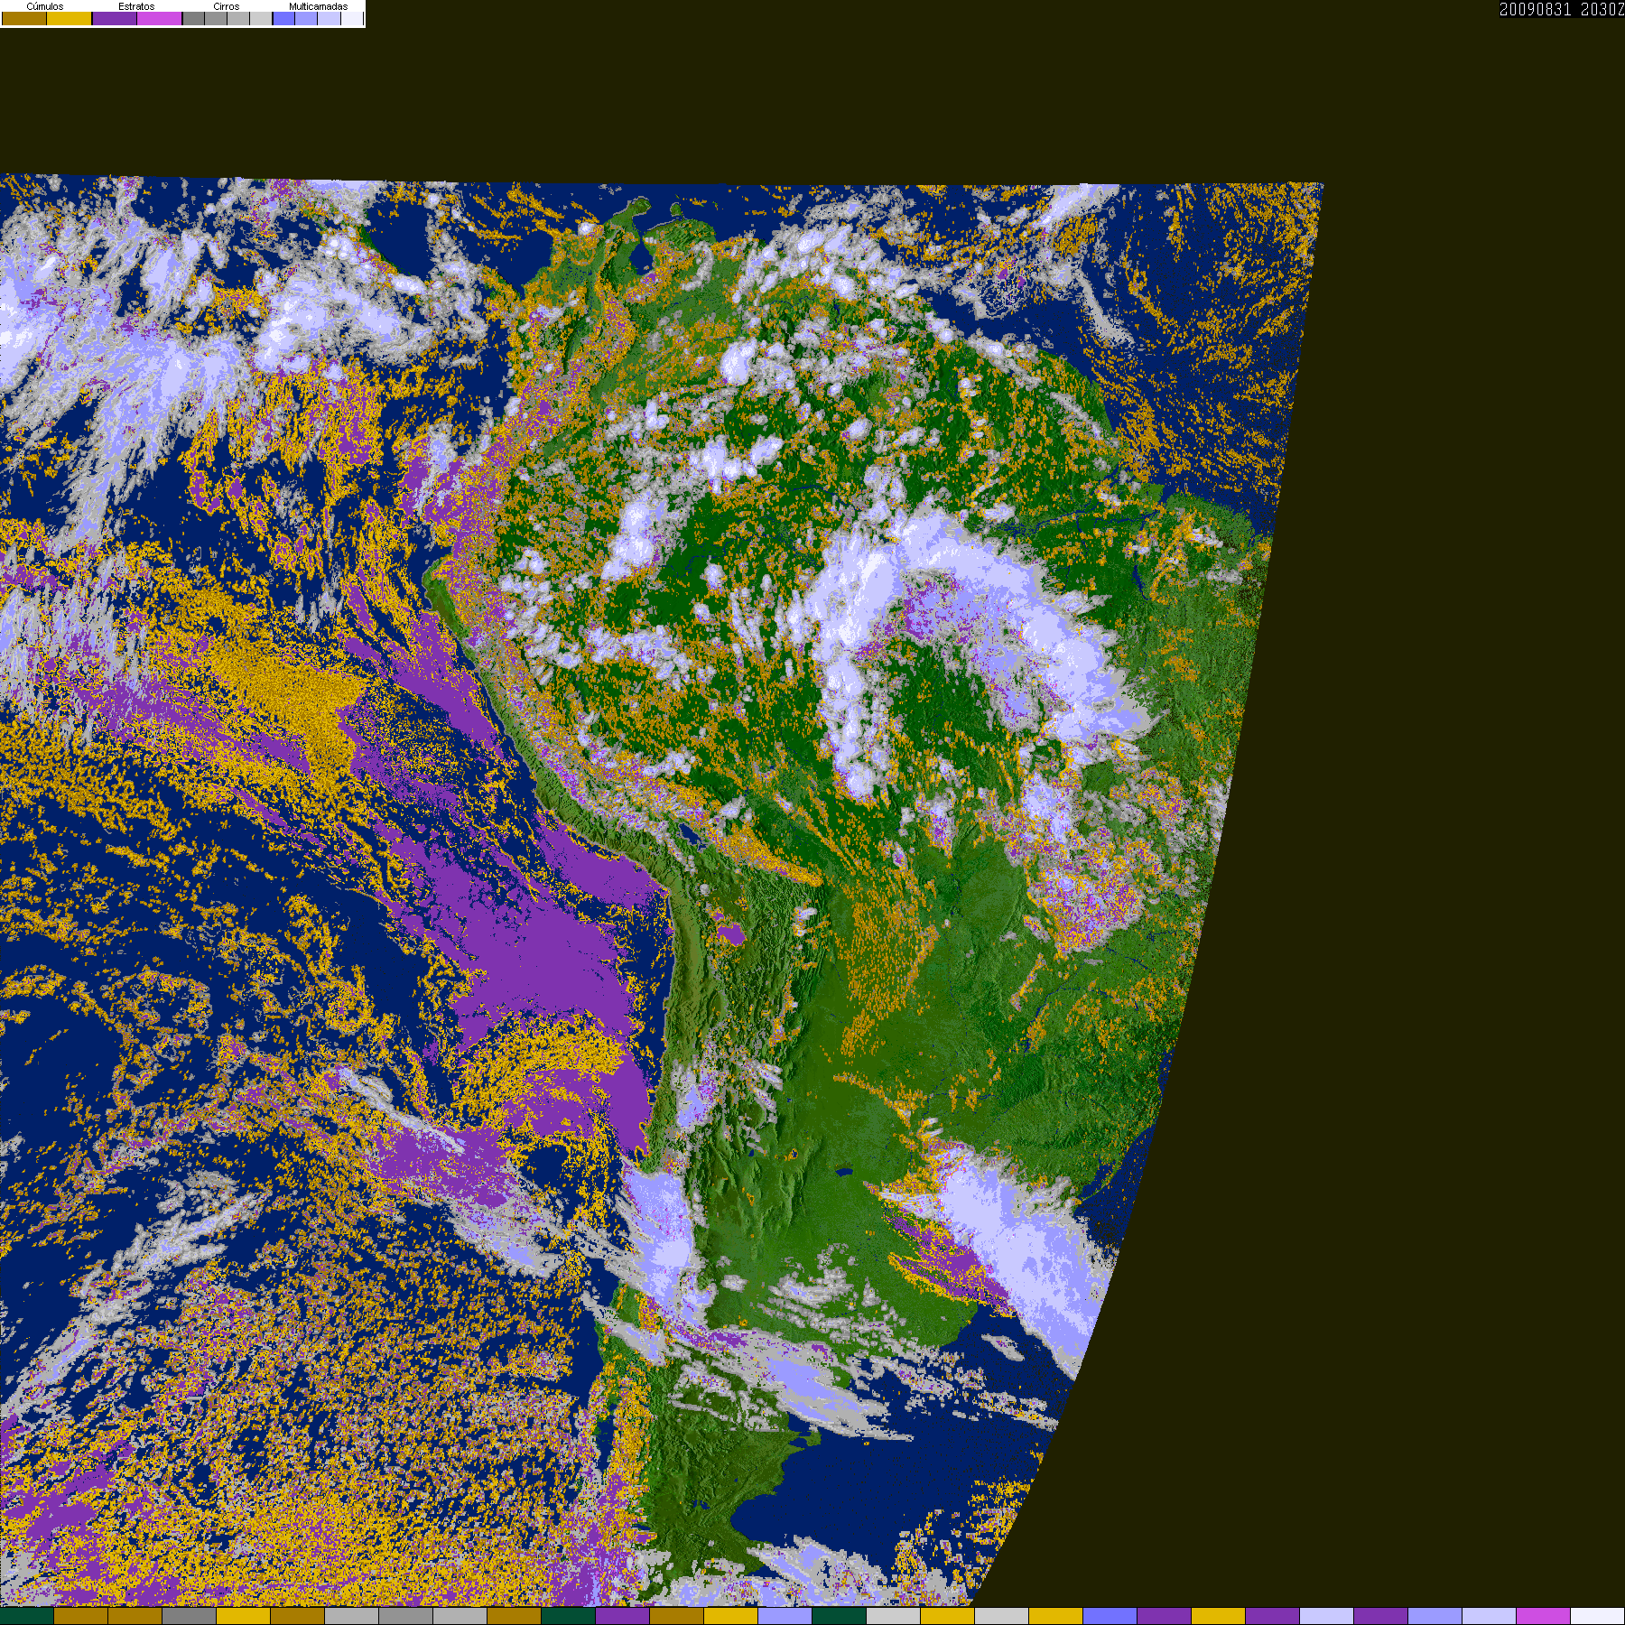Click the dark purple Estratos legend swatch

coord(115,18)
